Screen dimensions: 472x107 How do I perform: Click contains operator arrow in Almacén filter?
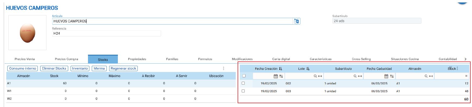(431, 76)
